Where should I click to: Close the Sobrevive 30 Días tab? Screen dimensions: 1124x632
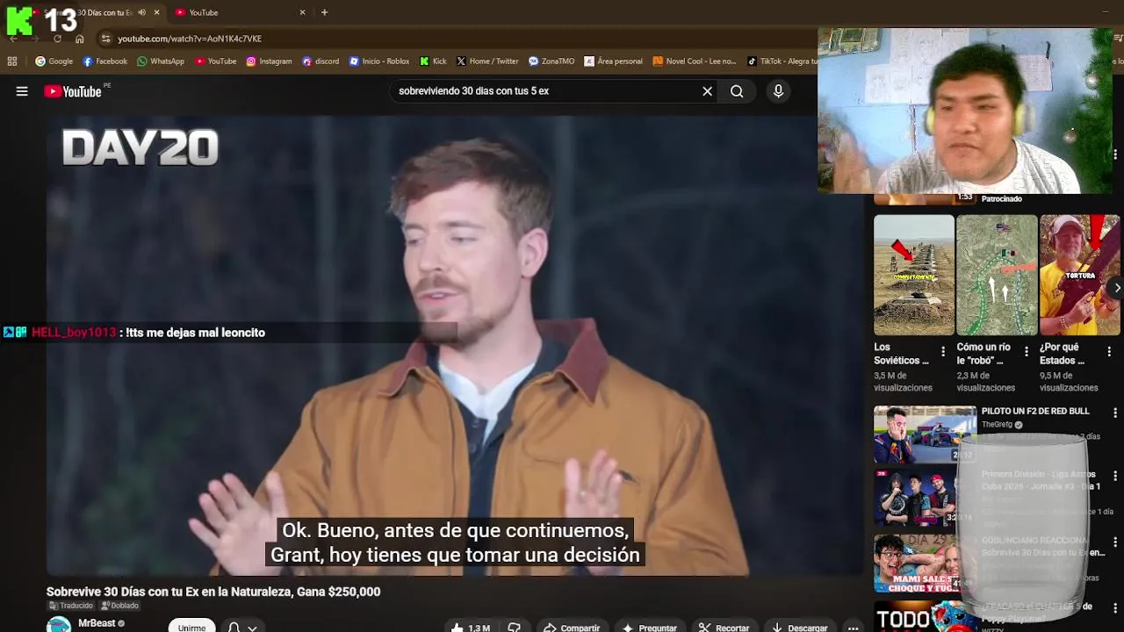156,12
